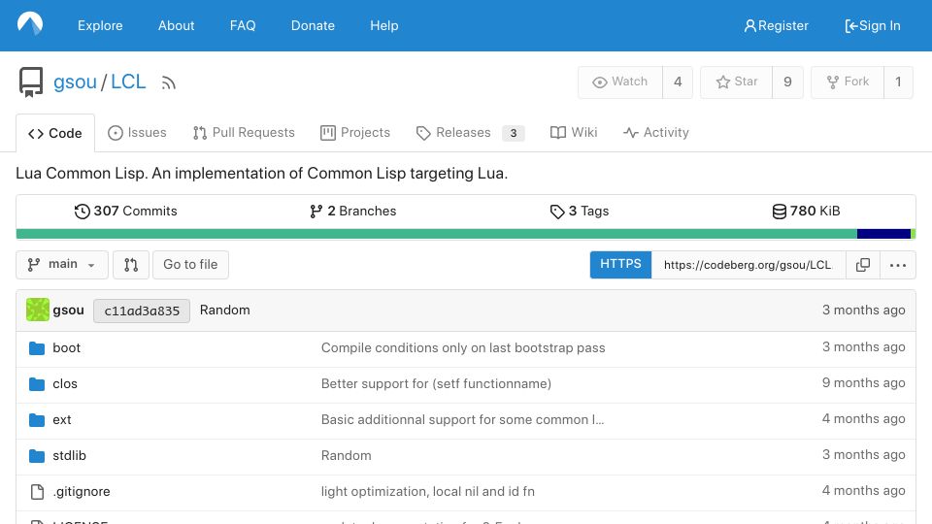Open the .gitignore file name

pyautogui.click(x=82, y=491)
